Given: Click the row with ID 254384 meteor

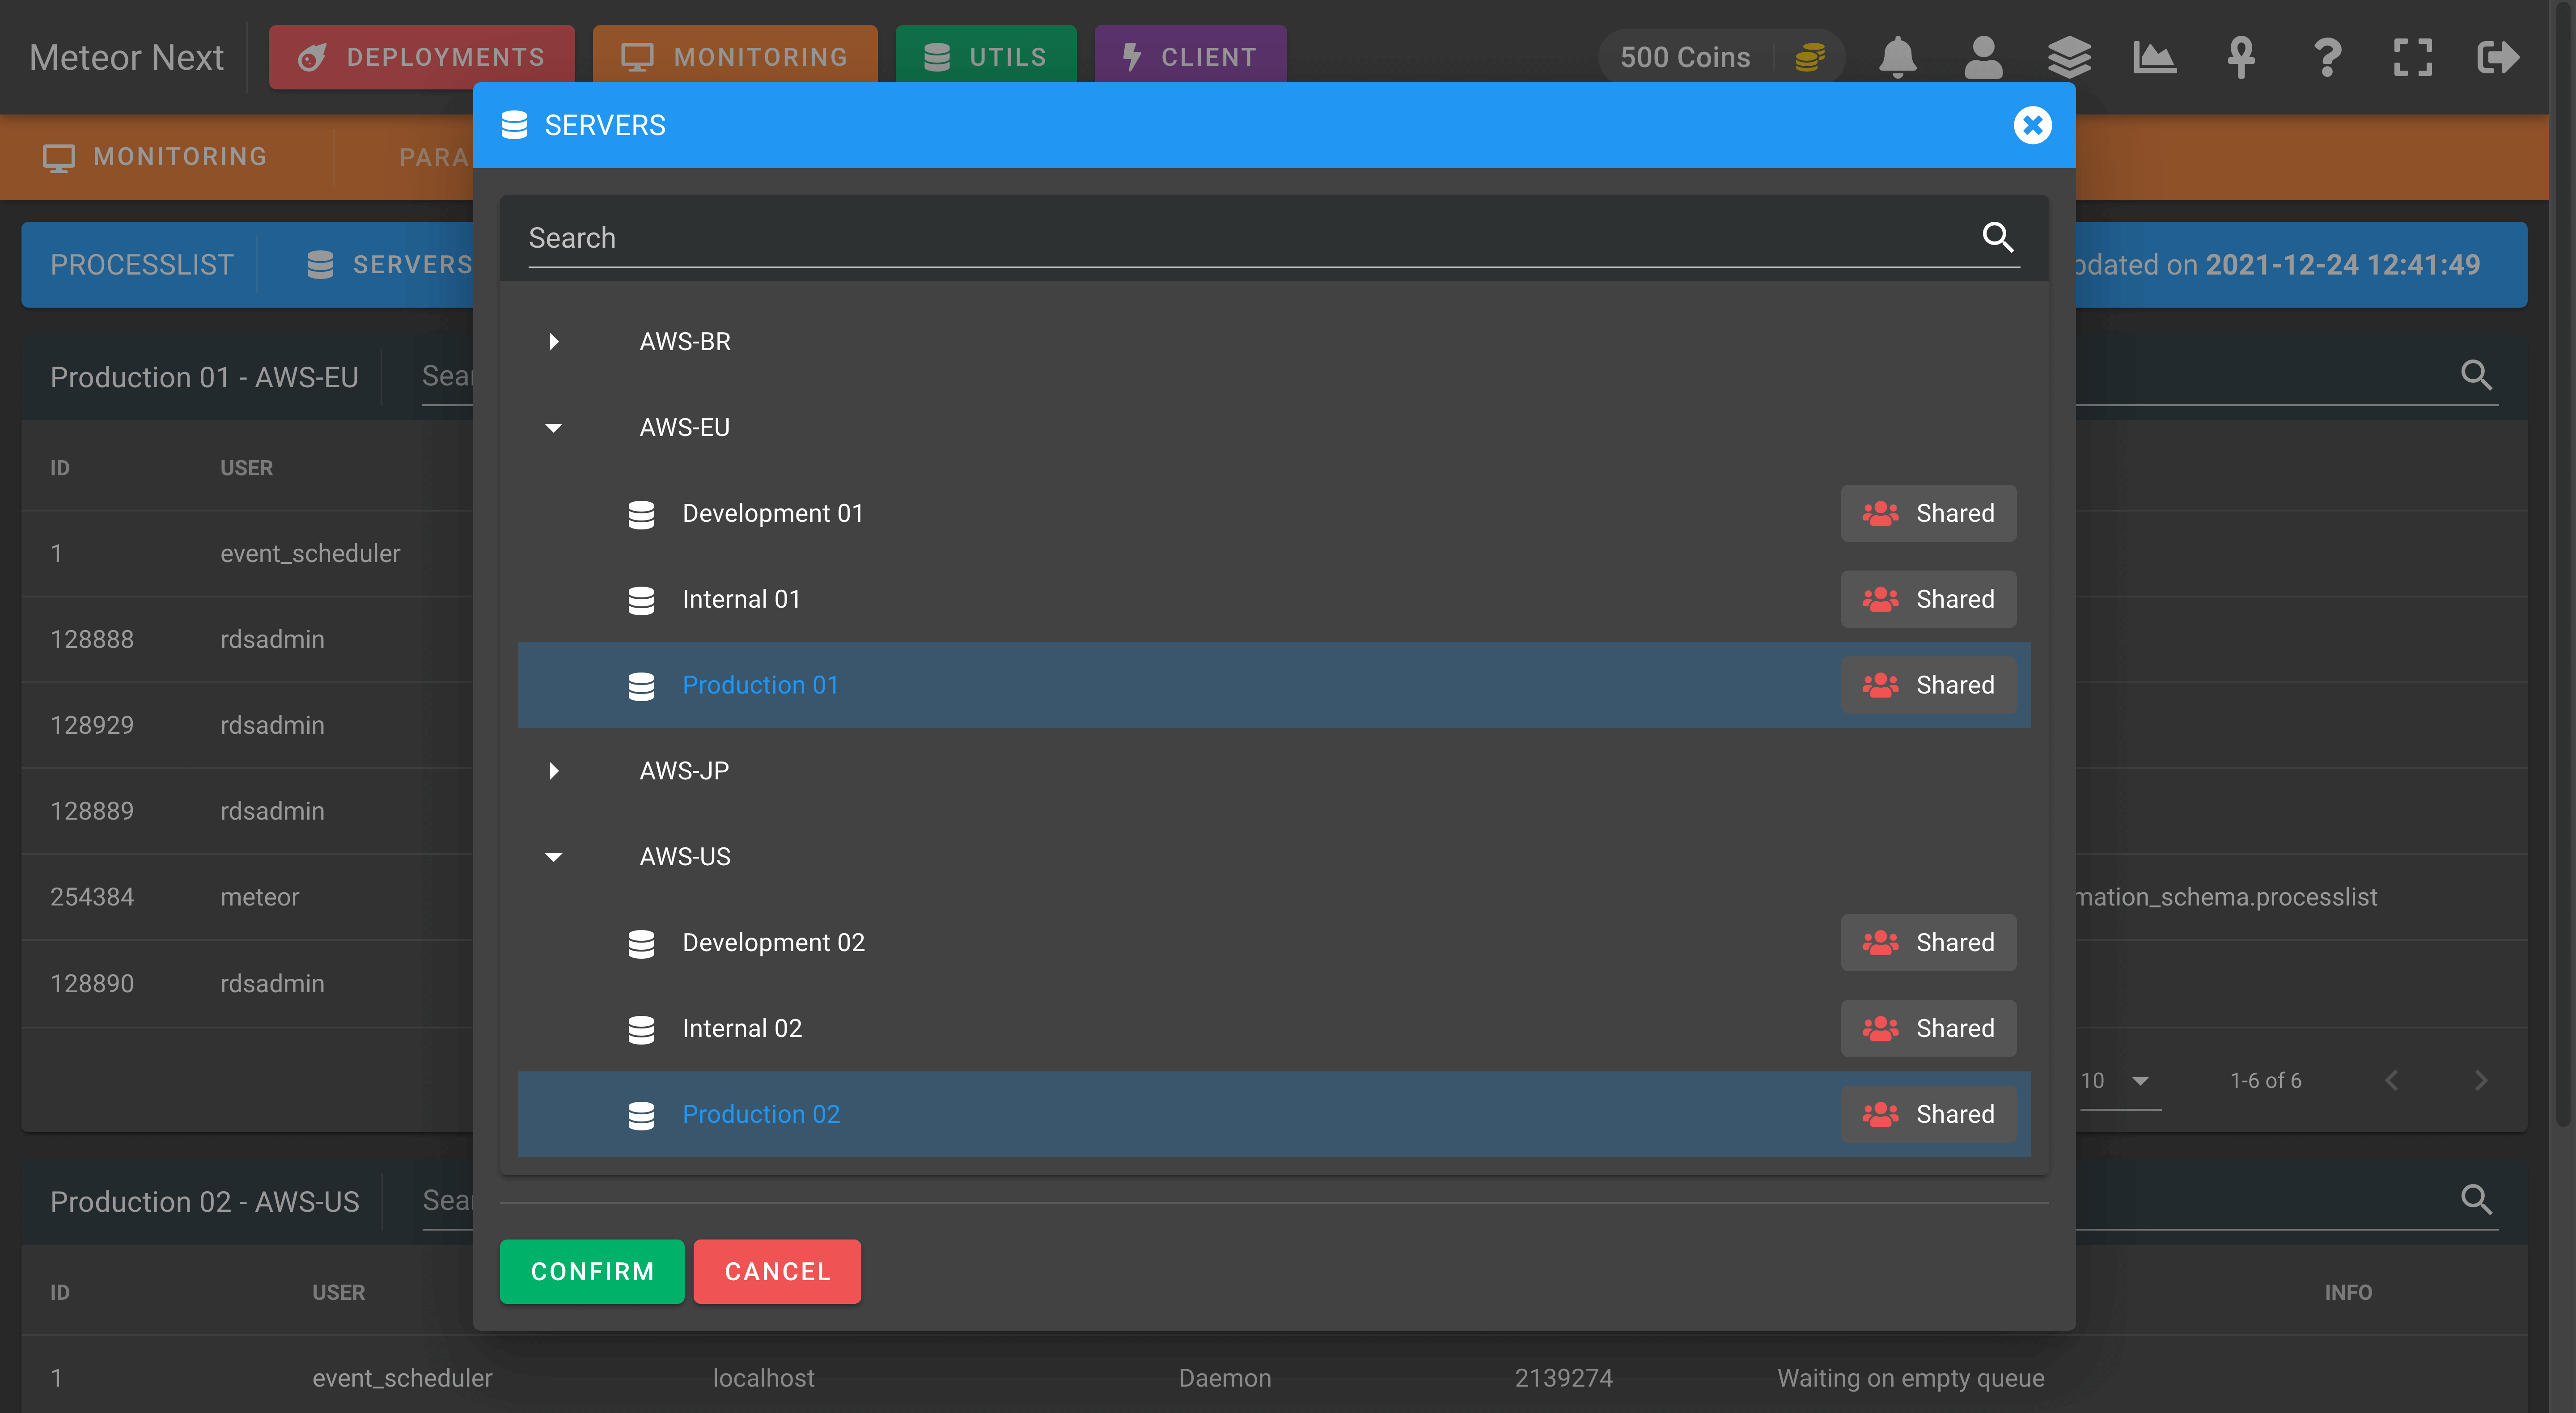Looking at the screenshot, I should coord(247,897).
